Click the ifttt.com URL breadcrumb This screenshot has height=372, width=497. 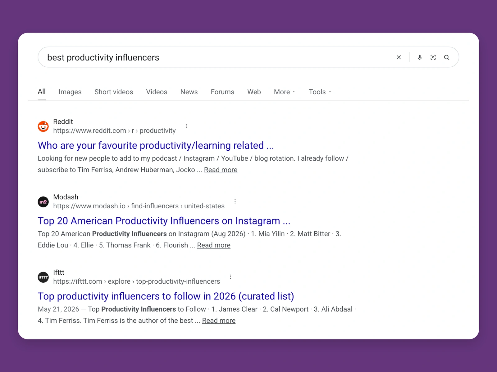click(137, 281)
